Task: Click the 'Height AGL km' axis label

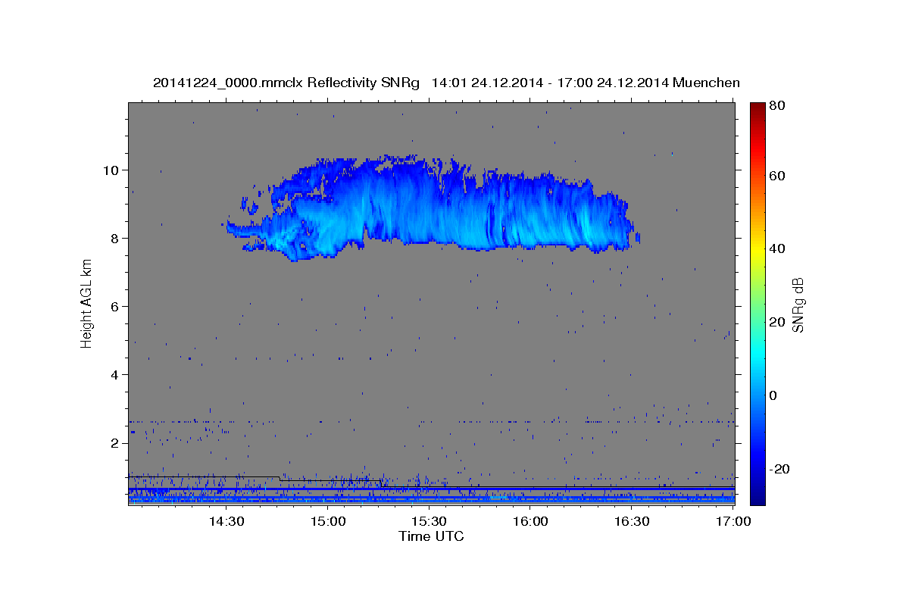Action: pyautogui.click(x=86, y=303)
